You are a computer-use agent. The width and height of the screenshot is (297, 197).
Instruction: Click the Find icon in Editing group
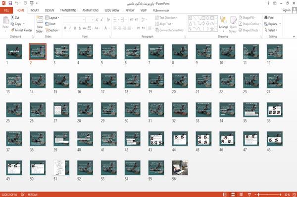tap(266, 18)
